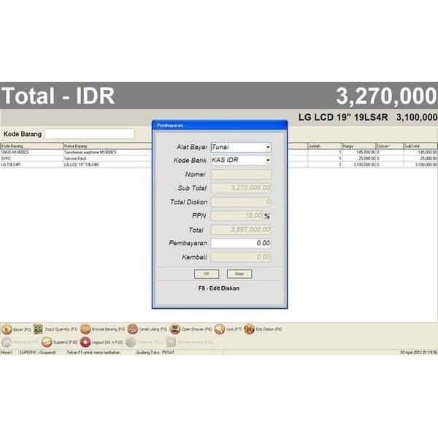Open the Kode Bank dropdown arrow
The image size is (438, 438).
(x=268, y=160)
